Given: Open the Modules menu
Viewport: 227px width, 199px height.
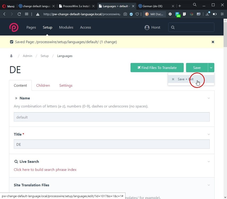Looking at the screenshot, I should click(x=66, y=27).
